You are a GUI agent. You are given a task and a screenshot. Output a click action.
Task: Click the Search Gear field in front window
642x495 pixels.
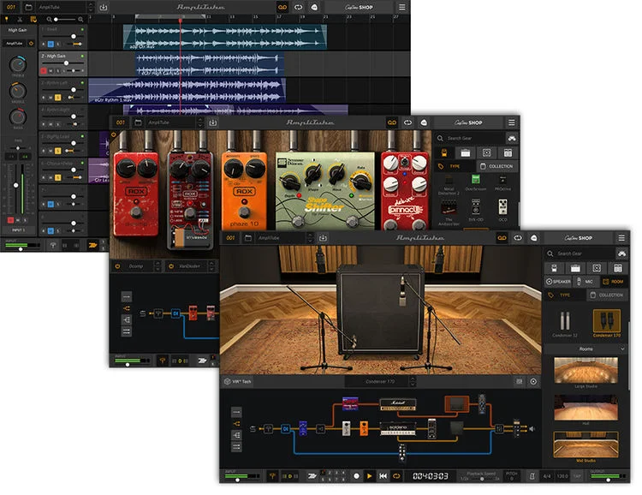[x=580, y=253]
